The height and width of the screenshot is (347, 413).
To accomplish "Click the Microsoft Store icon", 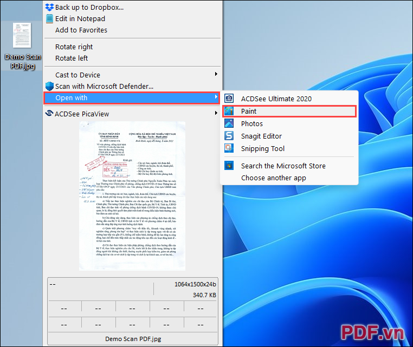I will (229, 166).
